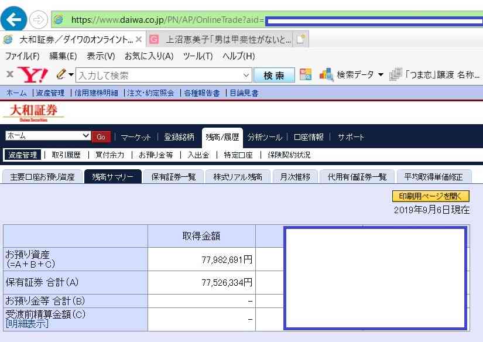Open the ファイル(F) menu
This screenshot has height=342, width=483.
[x=22, y=56]
